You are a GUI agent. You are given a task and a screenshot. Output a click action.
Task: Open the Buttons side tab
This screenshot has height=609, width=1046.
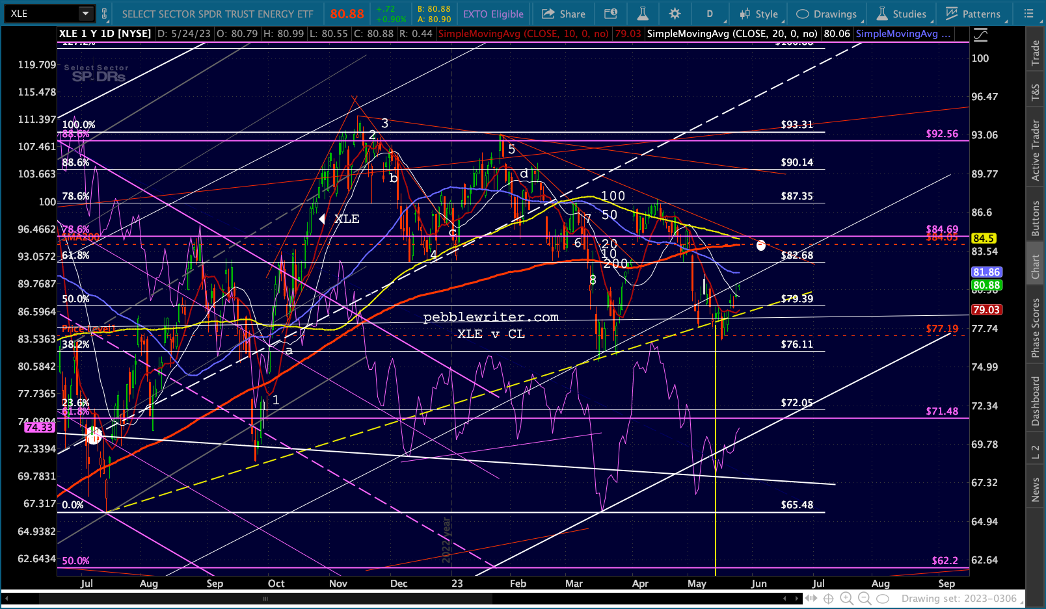(x=1035, y=218)
